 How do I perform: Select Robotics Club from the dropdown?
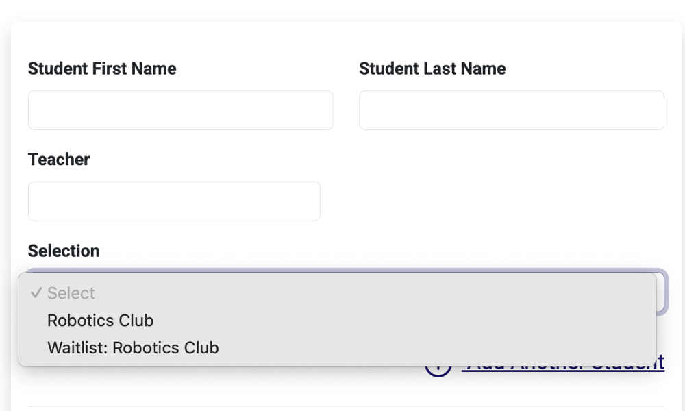(x=100, y=321)
